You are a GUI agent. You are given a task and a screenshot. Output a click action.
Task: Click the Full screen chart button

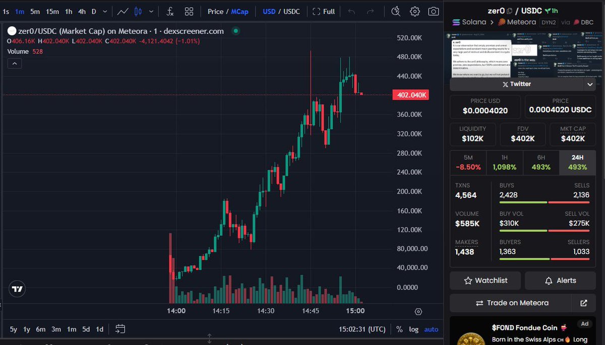tap(324, 11)
